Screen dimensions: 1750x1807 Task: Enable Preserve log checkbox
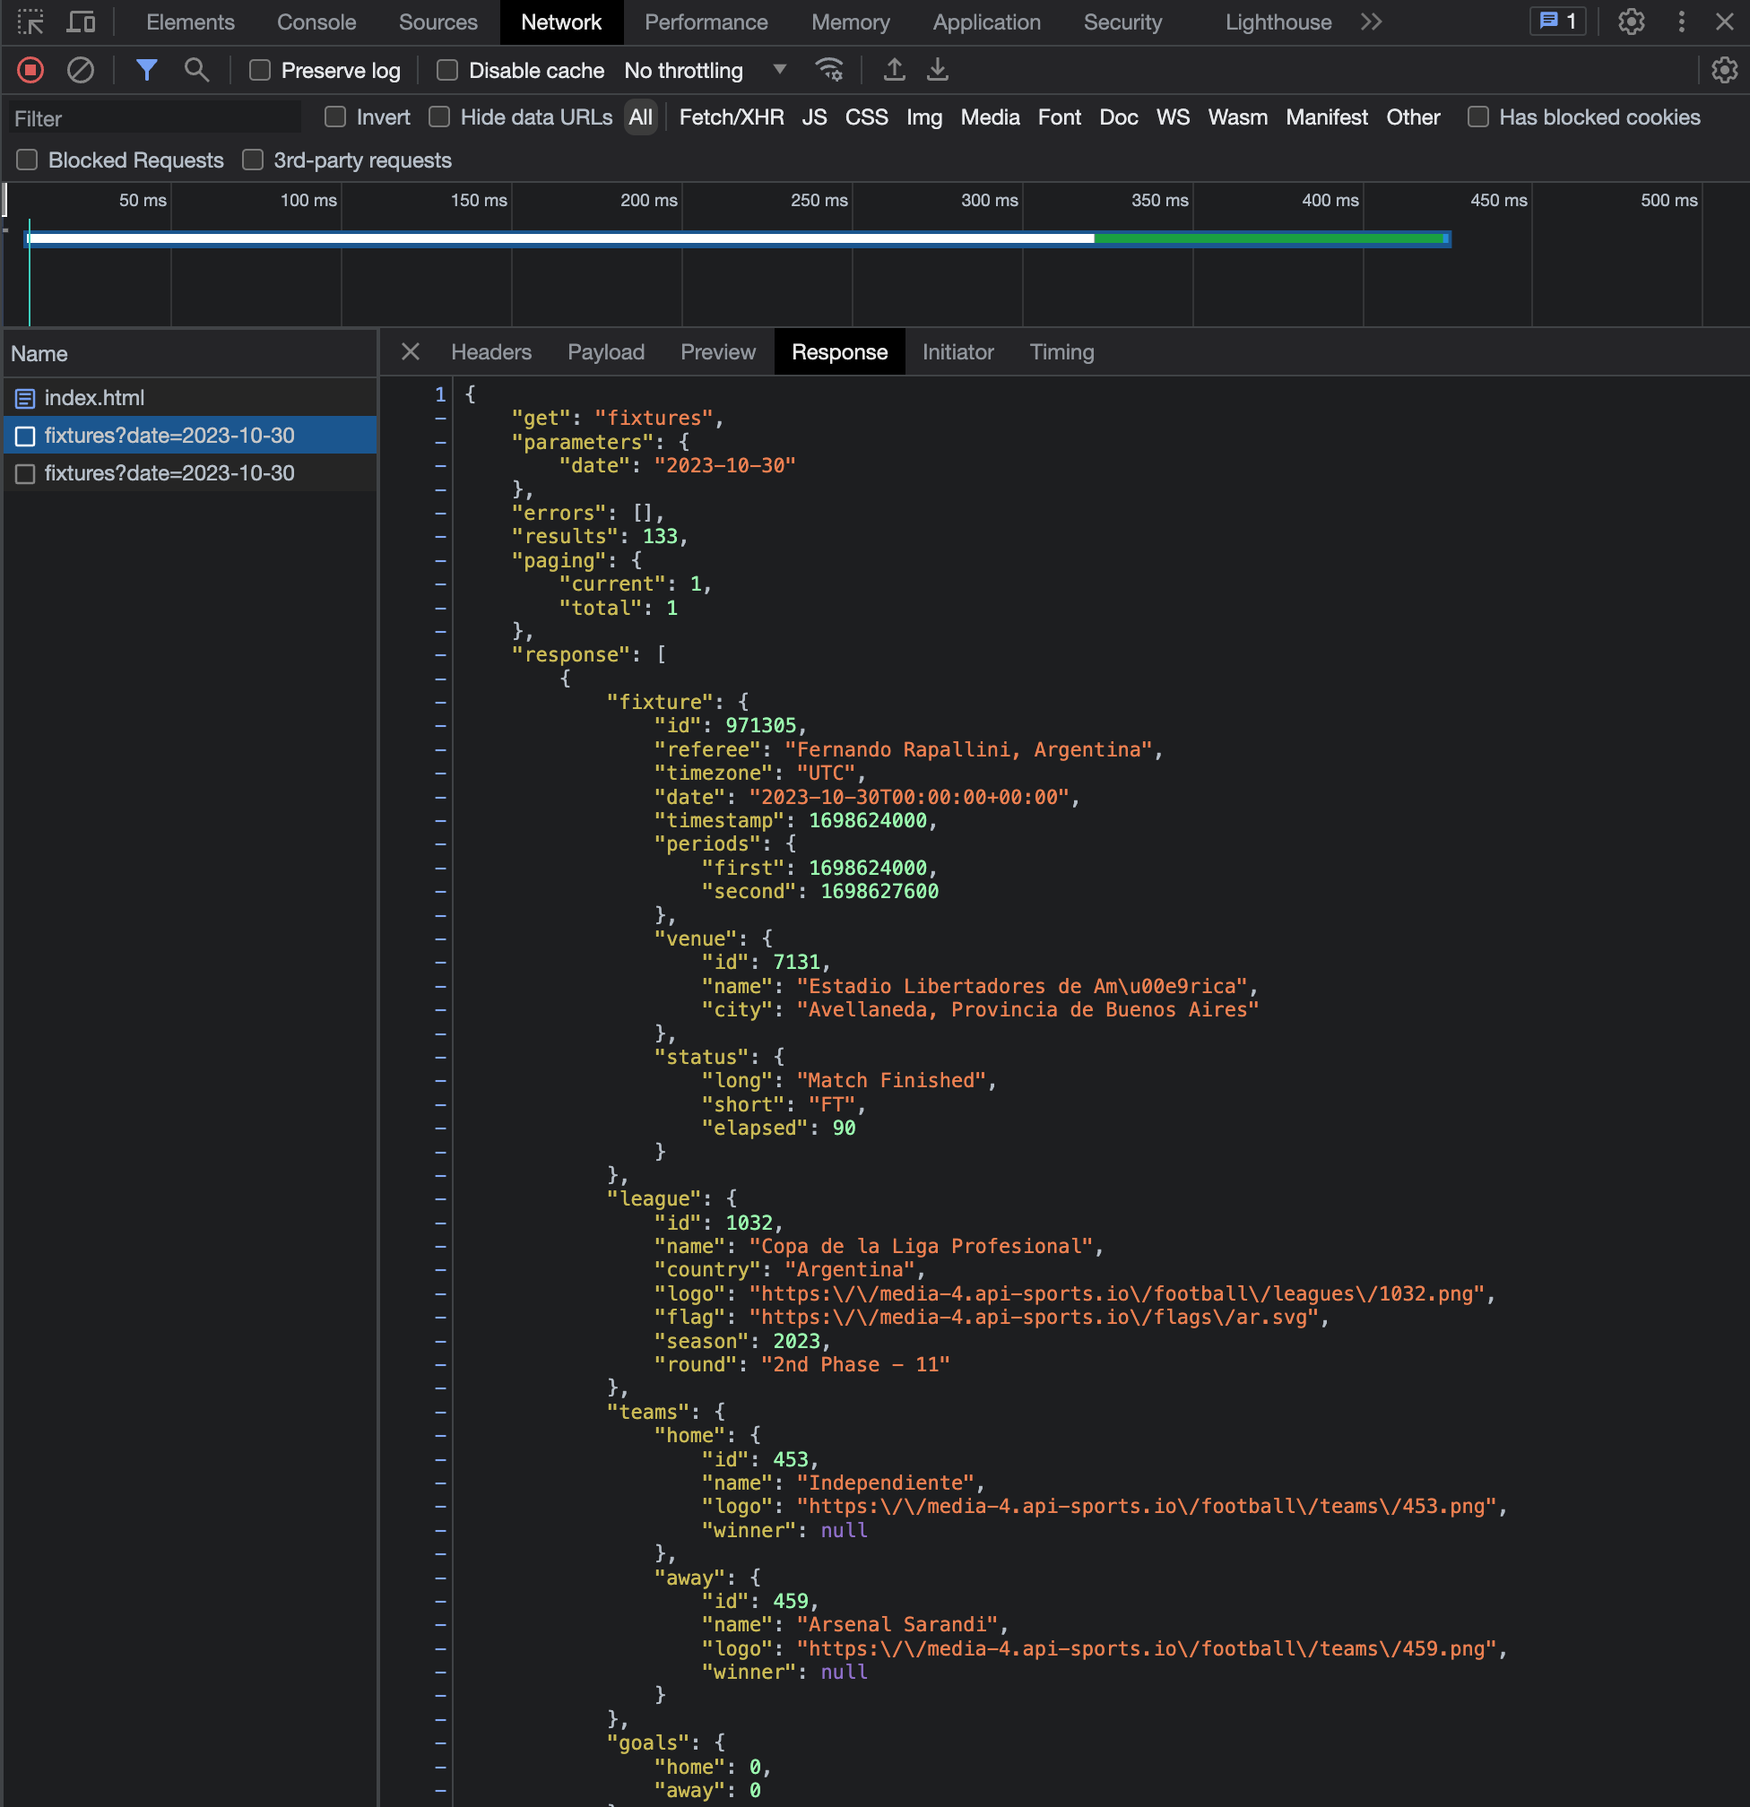tap(260, 70)
